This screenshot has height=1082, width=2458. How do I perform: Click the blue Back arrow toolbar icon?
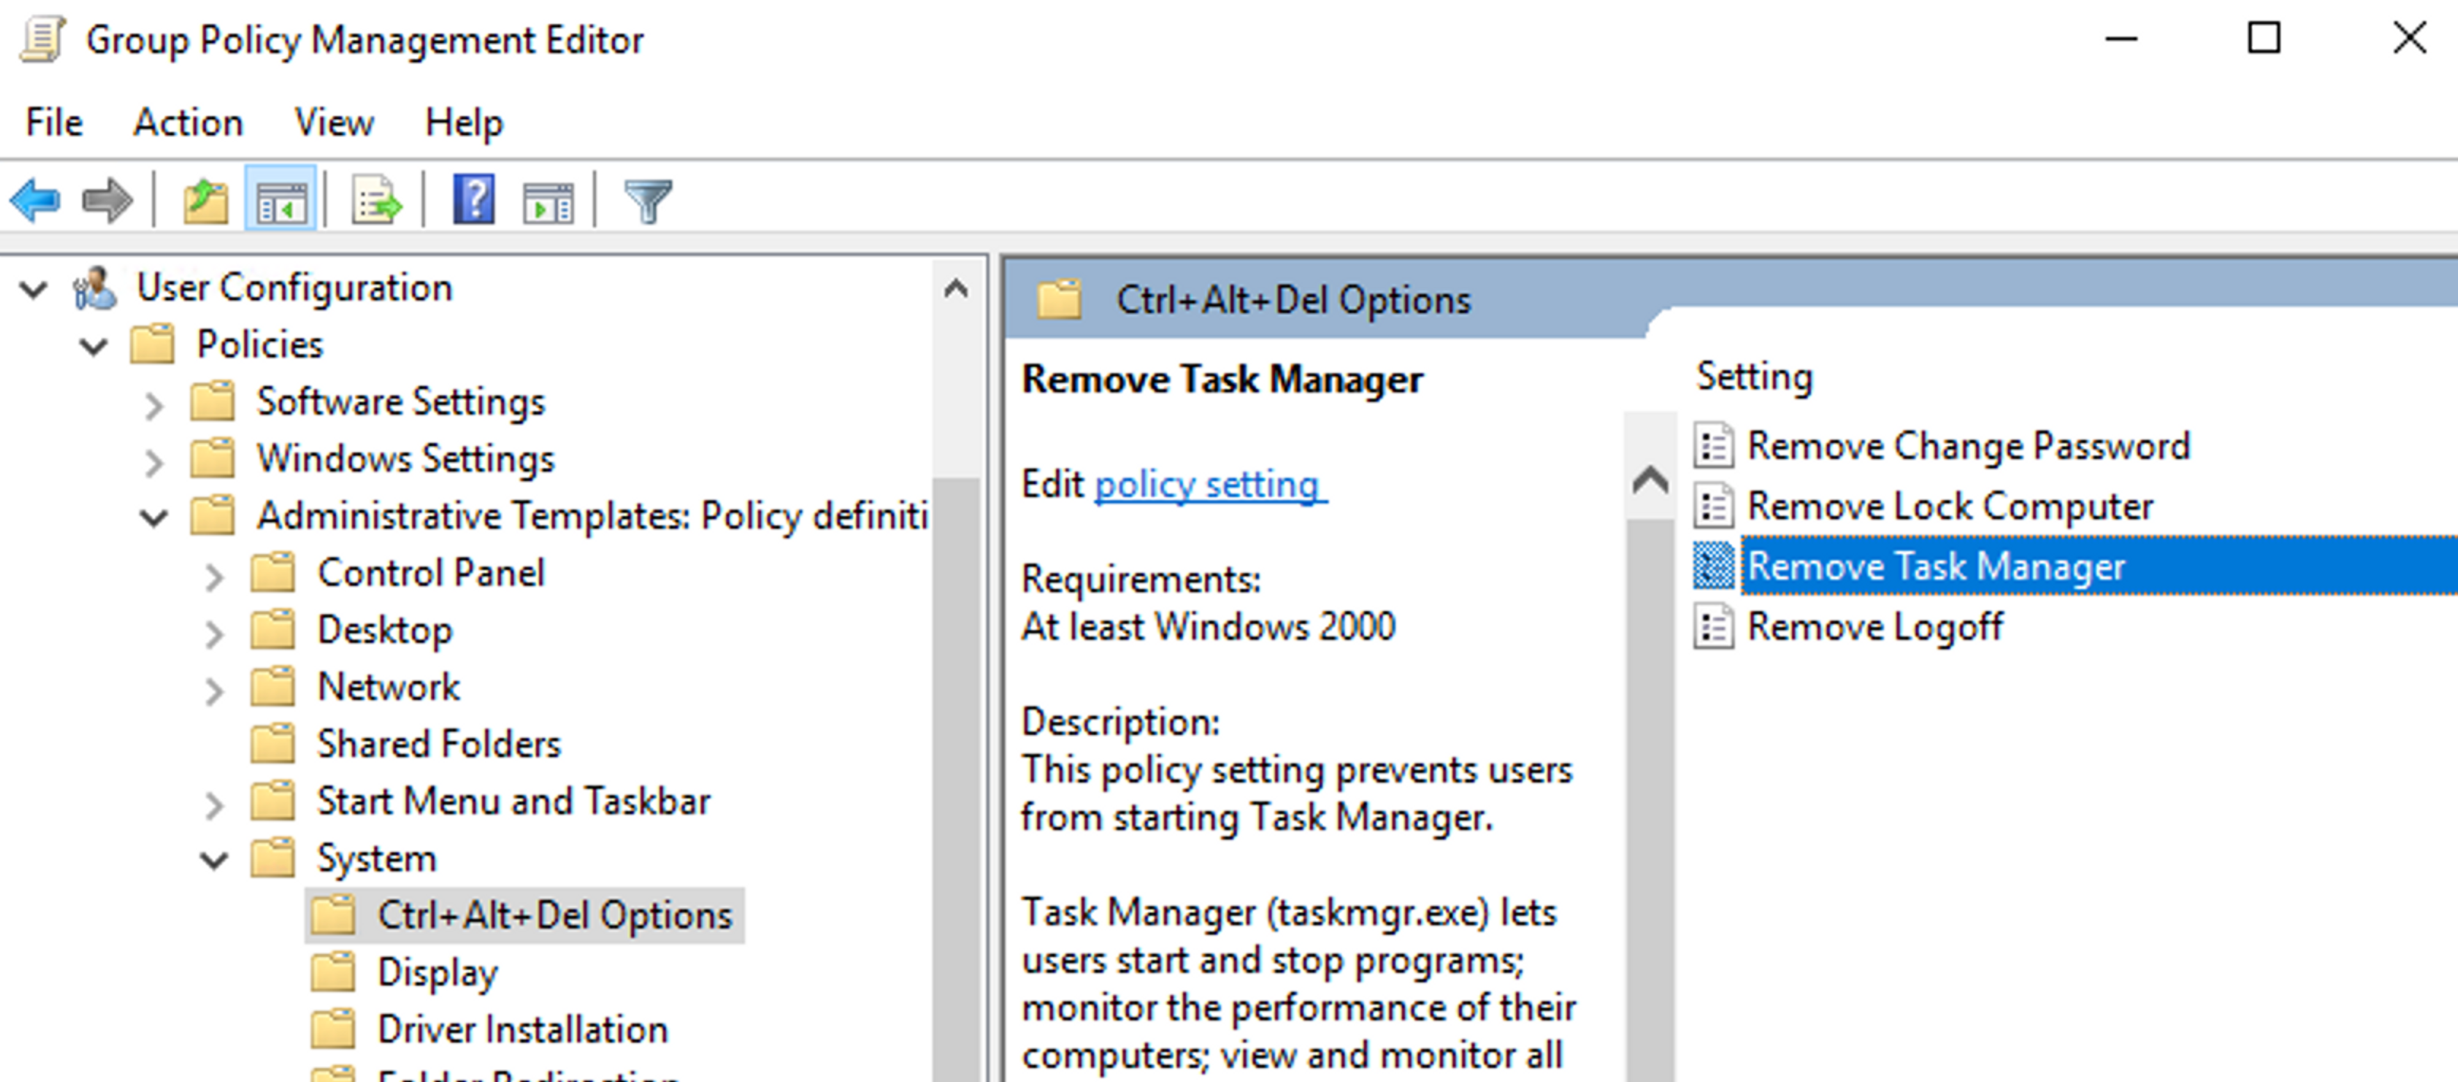click(36, 201)
